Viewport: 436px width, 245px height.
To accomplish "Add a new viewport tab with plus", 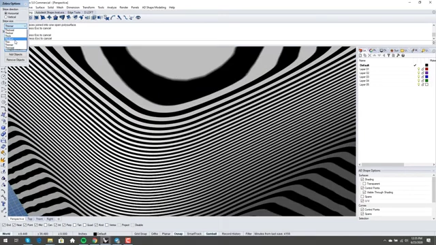I will [59, 219].
